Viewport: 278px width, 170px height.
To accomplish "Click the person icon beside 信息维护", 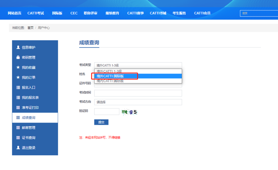I will click(18, 47).
